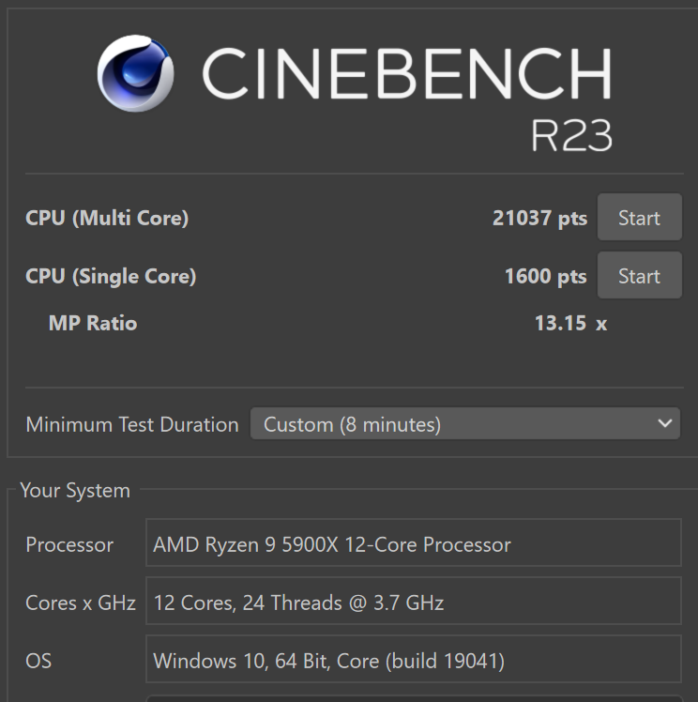Image resolution: width=698 pixels, height=702 pixels.
Task: Click the CPU (Multi Core) label
Action: [107, 219]
